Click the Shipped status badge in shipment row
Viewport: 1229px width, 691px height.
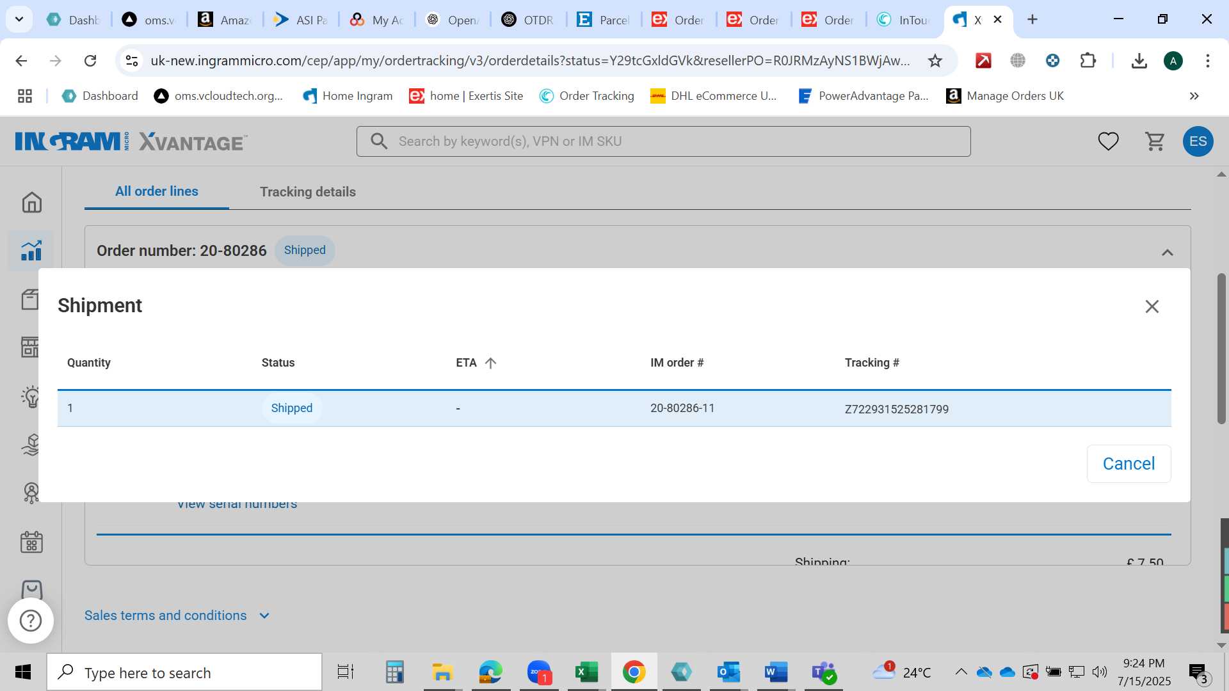tap(291, 408)
